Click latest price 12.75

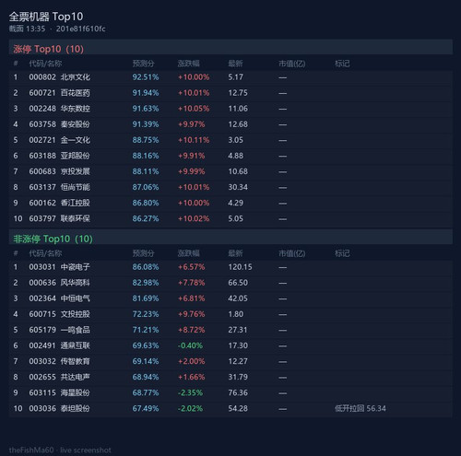click(238, 93)
